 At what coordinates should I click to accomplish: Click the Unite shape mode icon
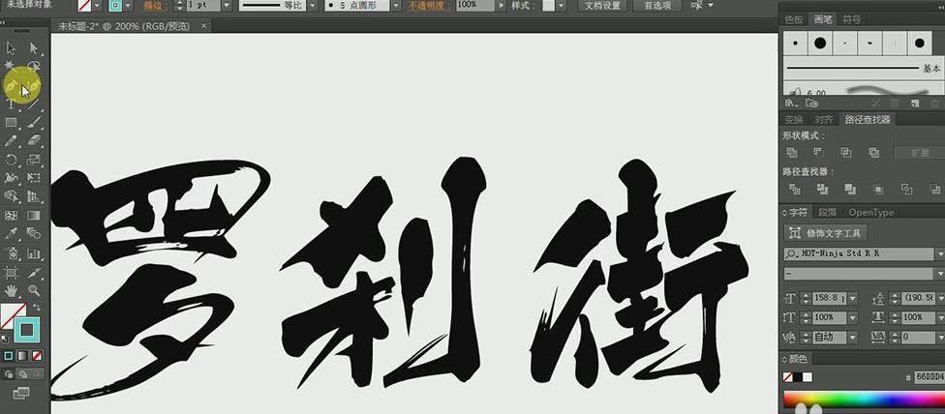click(791, 153)
